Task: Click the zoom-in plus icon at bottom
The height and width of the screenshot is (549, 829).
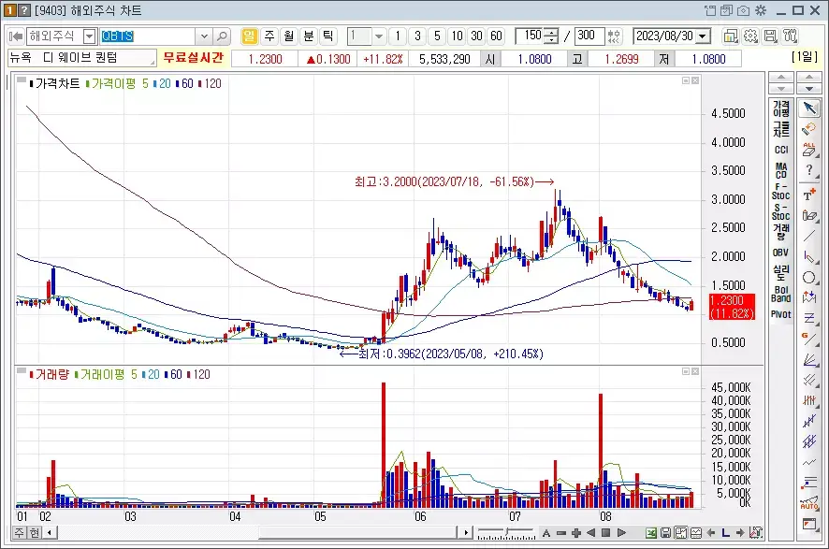Action: tap(576, 532)
